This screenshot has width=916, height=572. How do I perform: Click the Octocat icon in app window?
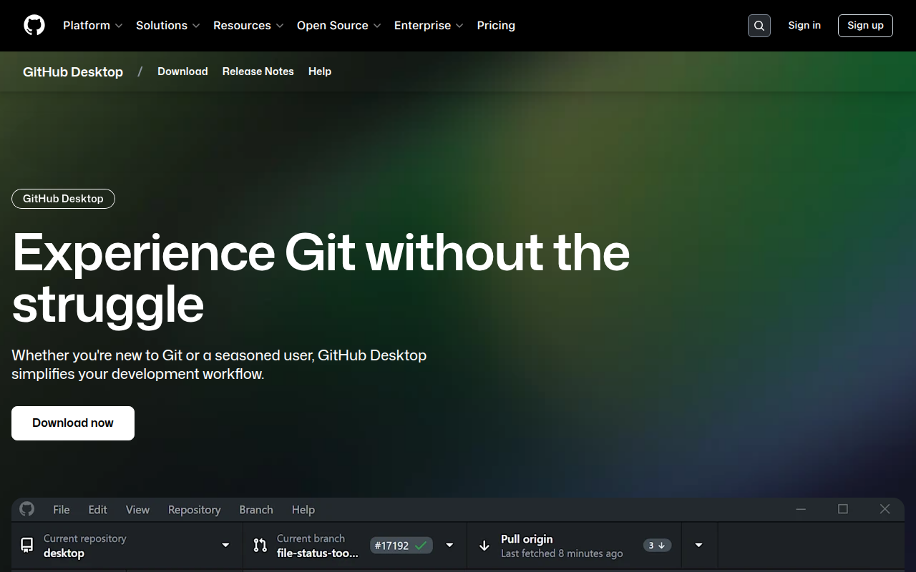click(26, 509)
